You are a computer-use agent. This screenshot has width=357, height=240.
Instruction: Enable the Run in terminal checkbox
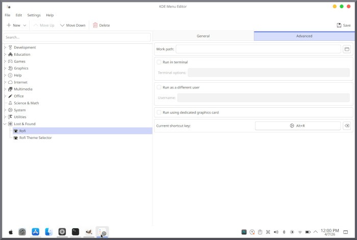159,62
